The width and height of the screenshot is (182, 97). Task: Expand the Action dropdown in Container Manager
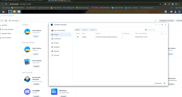[93, 30]
